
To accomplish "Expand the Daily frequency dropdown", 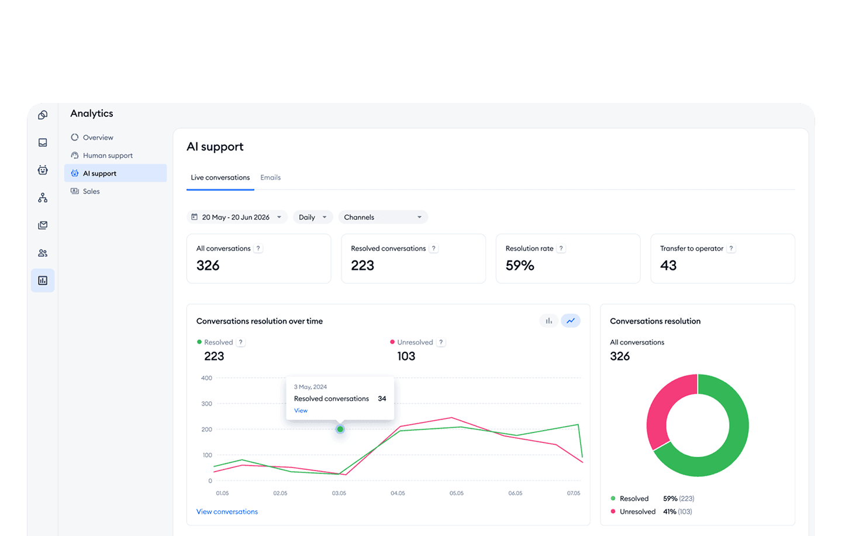I will click(313, 217).
